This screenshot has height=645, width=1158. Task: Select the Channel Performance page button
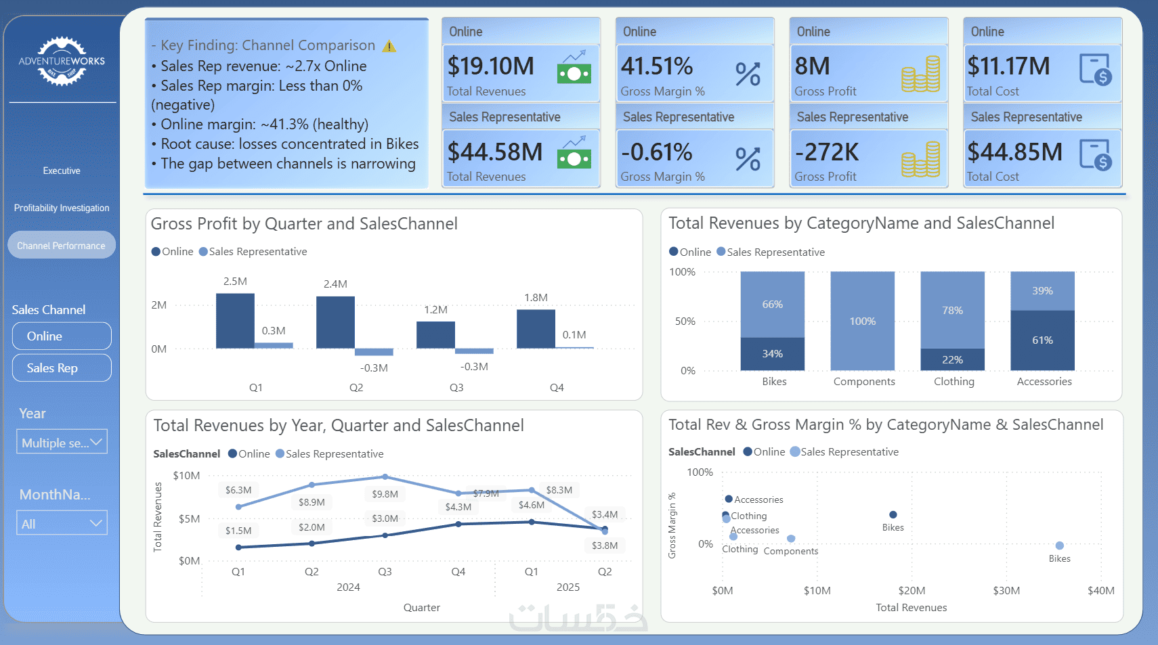click(x=62, y=245)
